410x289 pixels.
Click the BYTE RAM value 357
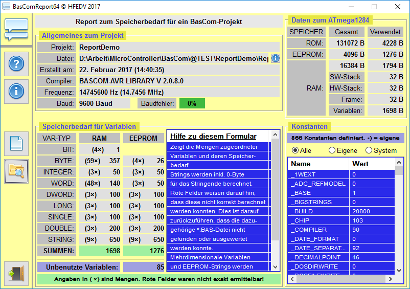tap(115, 161)
